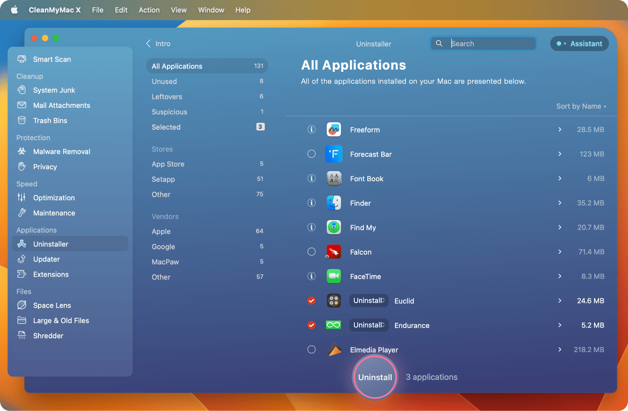Show the Leftovers category
The image size is (628, 411).
207,96
